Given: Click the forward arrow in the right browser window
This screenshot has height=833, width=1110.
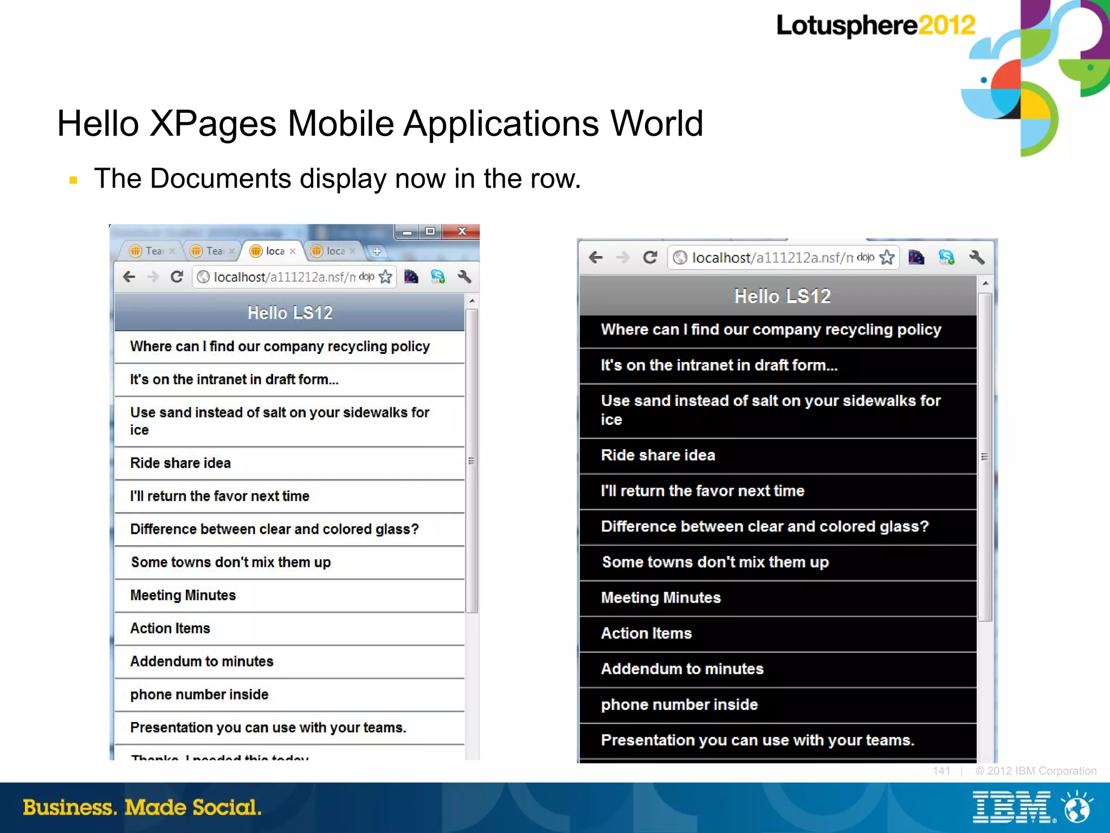Looking at the screenshot, I should (623, 257).
